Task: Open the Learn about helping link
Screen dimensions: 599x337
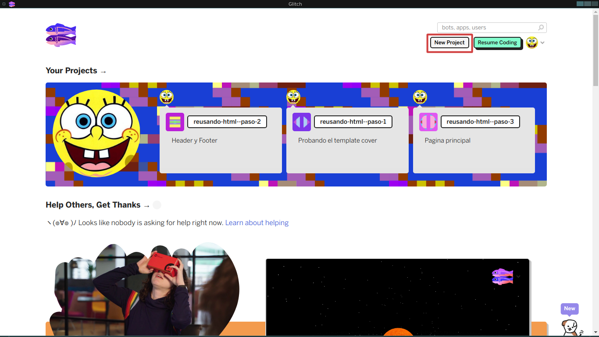Action: pos(257,223)
